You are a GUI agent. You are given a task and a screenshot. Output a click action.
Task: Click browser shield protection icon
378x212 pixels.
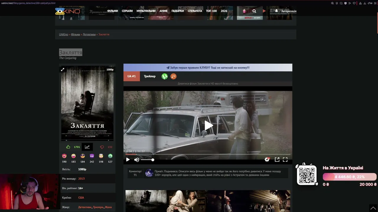pyautogui.click(x=346, y=3)
